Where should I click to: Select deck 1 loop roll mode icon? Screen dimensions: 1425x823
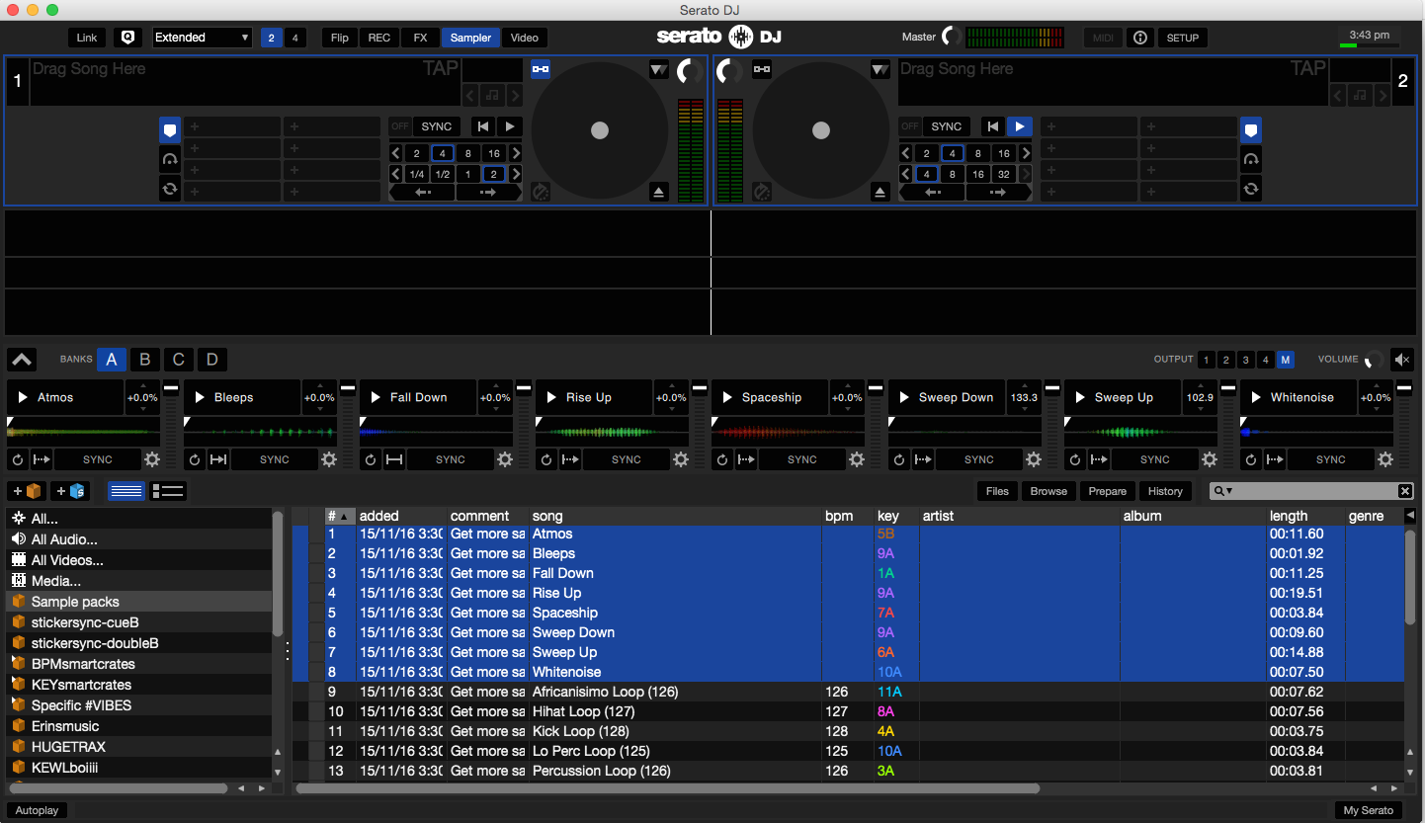coord(170,159)
